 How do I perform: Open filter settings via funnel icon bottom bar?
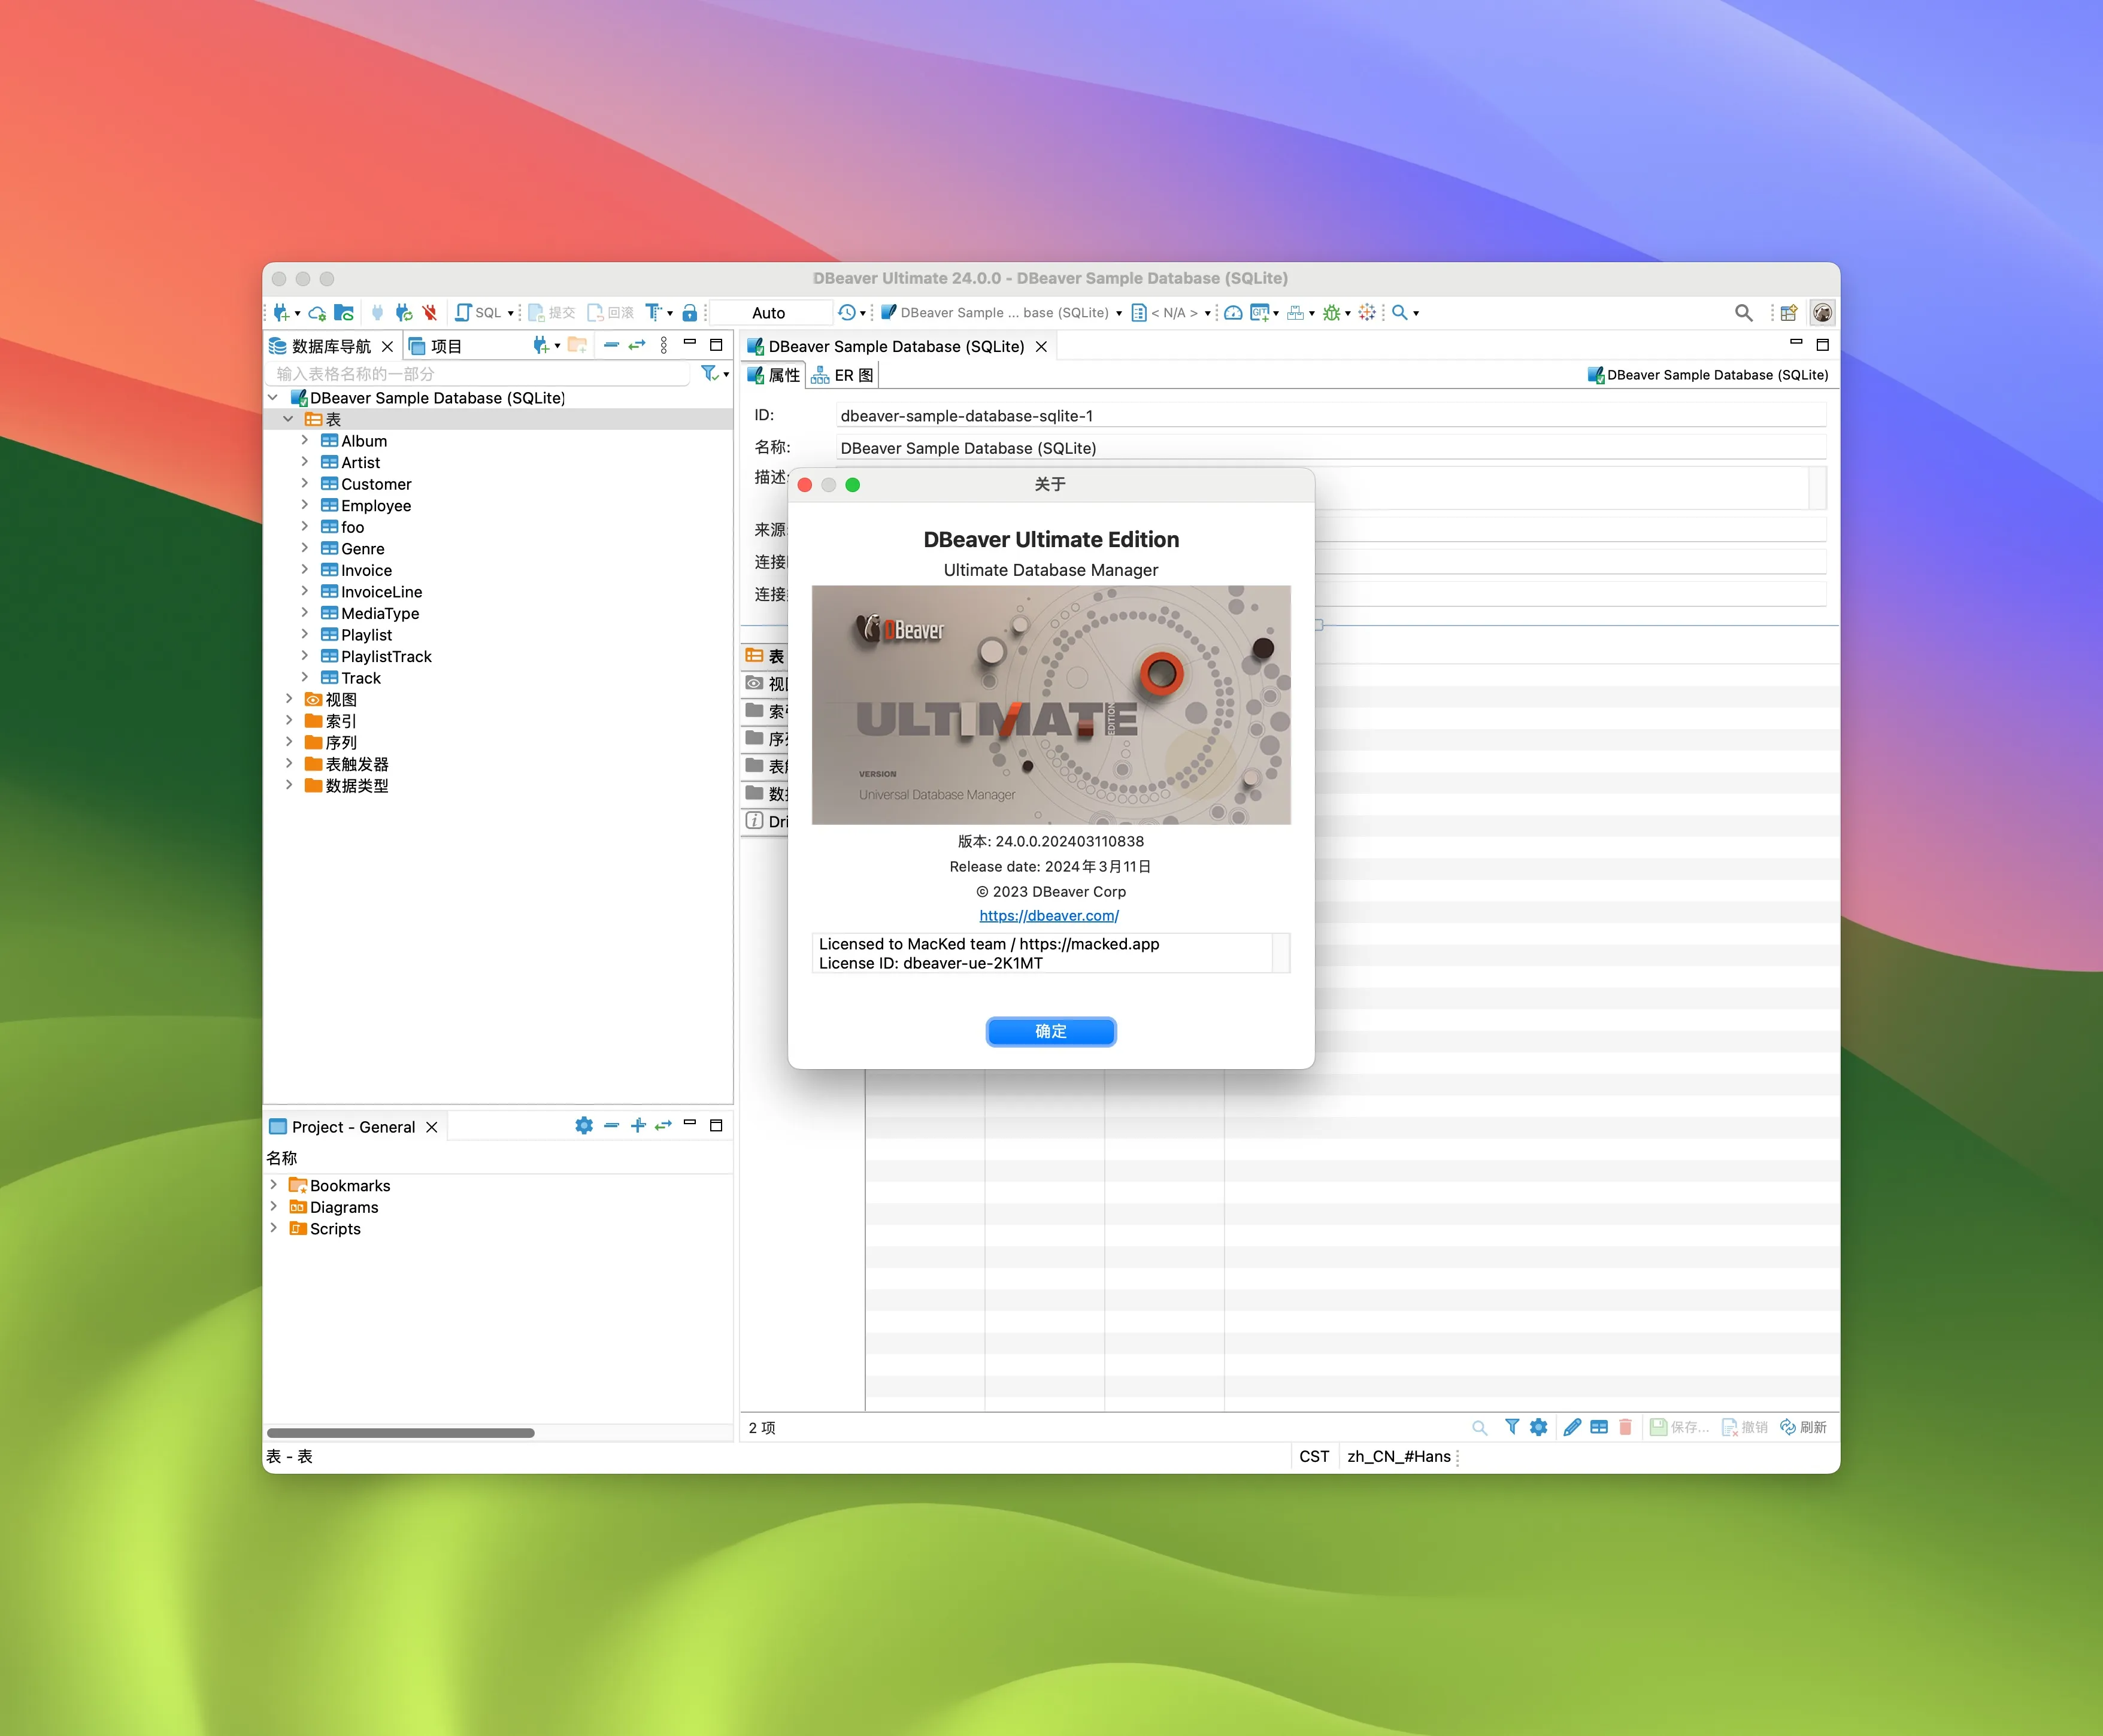click(x=1513, y=1427)
